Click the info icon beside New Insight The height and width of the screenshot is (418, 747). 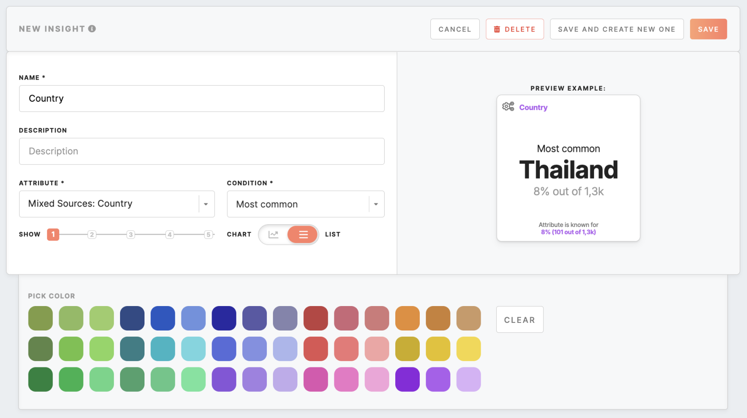pyautogui.click(x=92, y=29)
